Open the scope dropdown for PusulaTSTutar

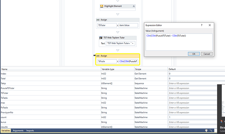(151, 88)
